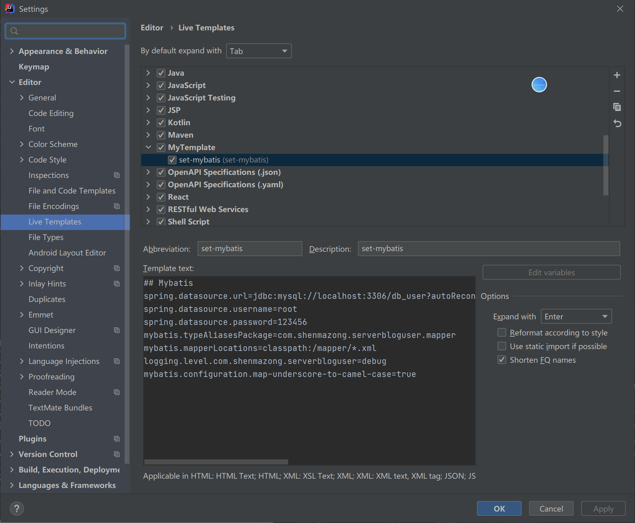635x523 pixels.
Task: Click the TODO settings page
Action: click(39, 423)
